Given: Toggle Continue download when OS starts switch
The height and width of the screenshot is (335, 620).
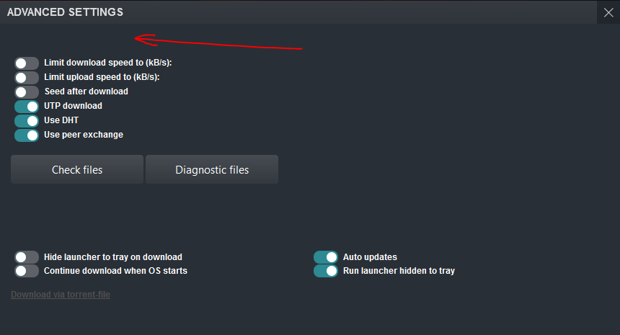Looking at the screenshot, I should coord(27,271).
